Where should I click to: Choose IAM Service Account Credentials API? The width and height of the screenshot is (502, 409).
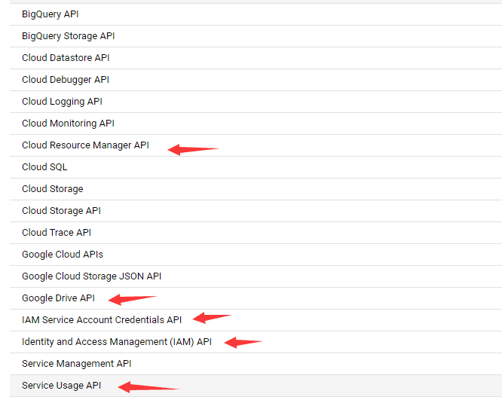[x=102, y=320]
